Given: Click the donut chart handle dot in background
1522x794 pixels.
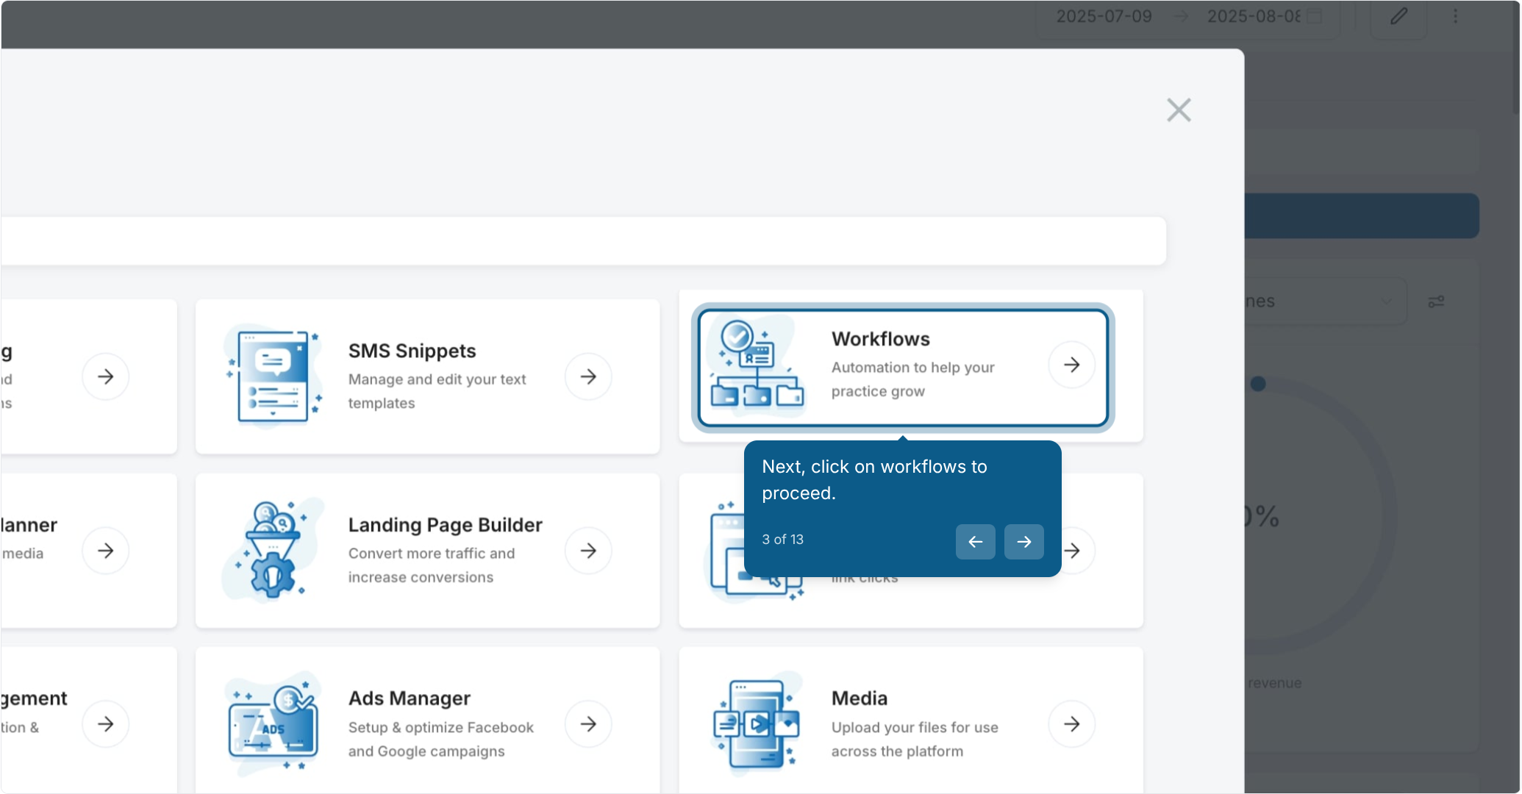Looking at the screenshot, I should click(1258, 384).
